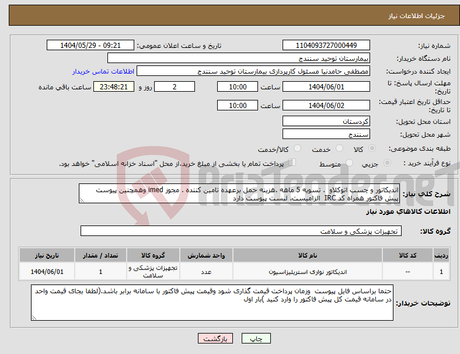Click the request creator name field

click(253, 71)
